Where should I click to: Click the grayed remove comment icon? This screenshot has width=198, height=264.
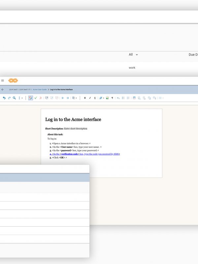(57, 98)
